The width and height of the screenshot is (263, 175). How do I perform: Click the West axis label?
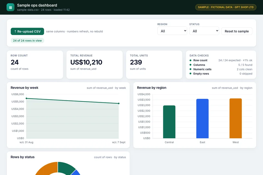click(236, 142)
